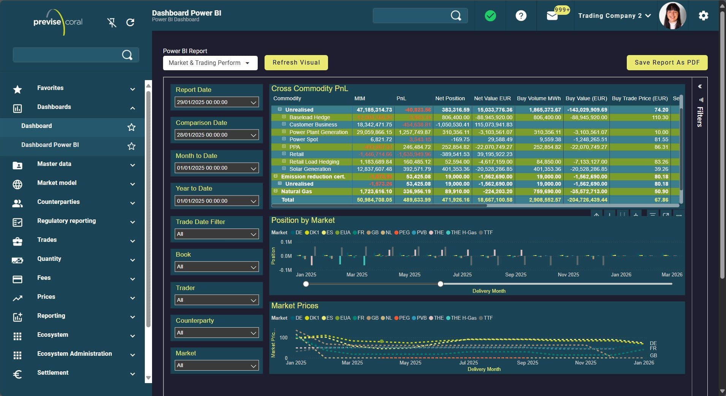Image resolution: width=726 pixels, height=396 pixels.
Task: Click Save Report As PDF button
Action: (x=667, y=63)
